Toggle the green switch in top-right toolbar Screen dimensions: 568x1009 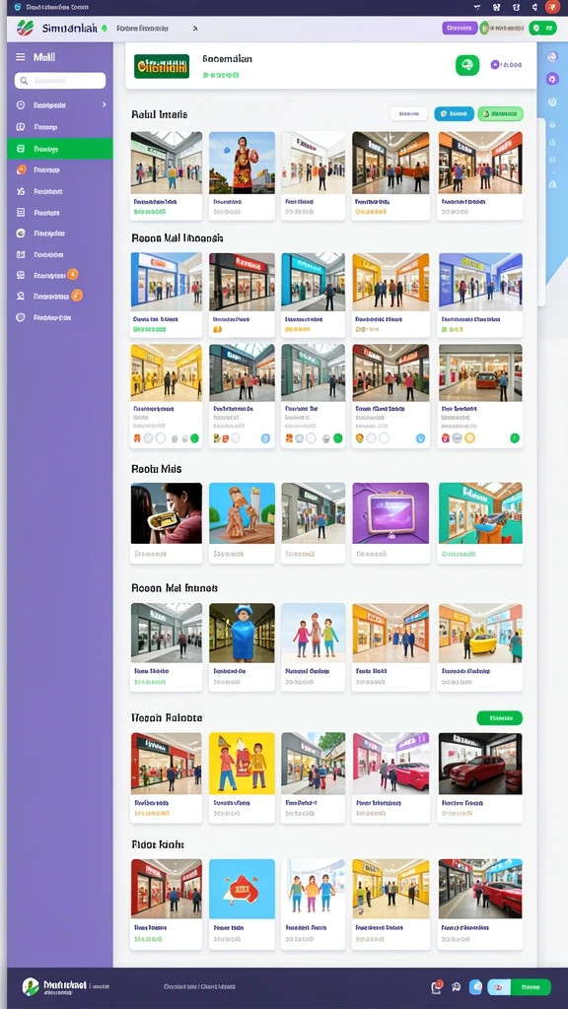pyautogui.click(x=542, y=28)
